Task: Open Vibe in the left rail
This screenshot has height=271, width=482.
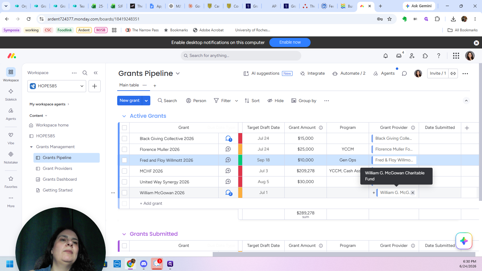Action: click(x=11, y=138)
